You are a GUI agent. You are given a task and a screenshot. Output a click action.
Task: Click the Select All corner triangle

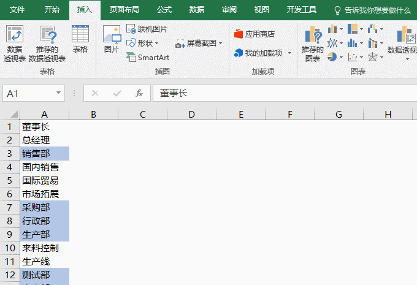[x=14, y=114]
